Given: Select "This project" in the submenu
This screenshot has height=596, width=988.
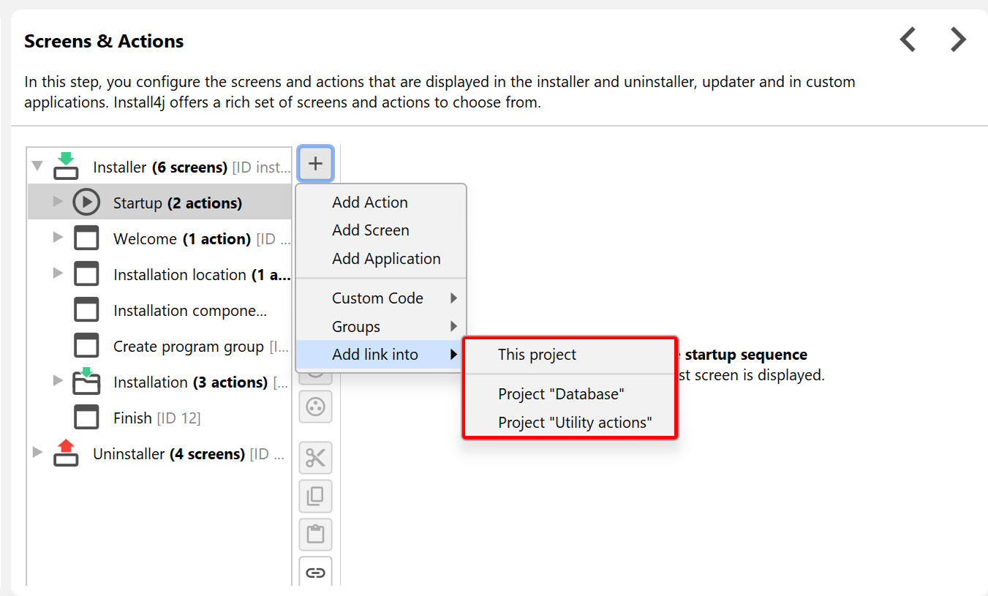Looking at the screenshot, I should point(538,355).
